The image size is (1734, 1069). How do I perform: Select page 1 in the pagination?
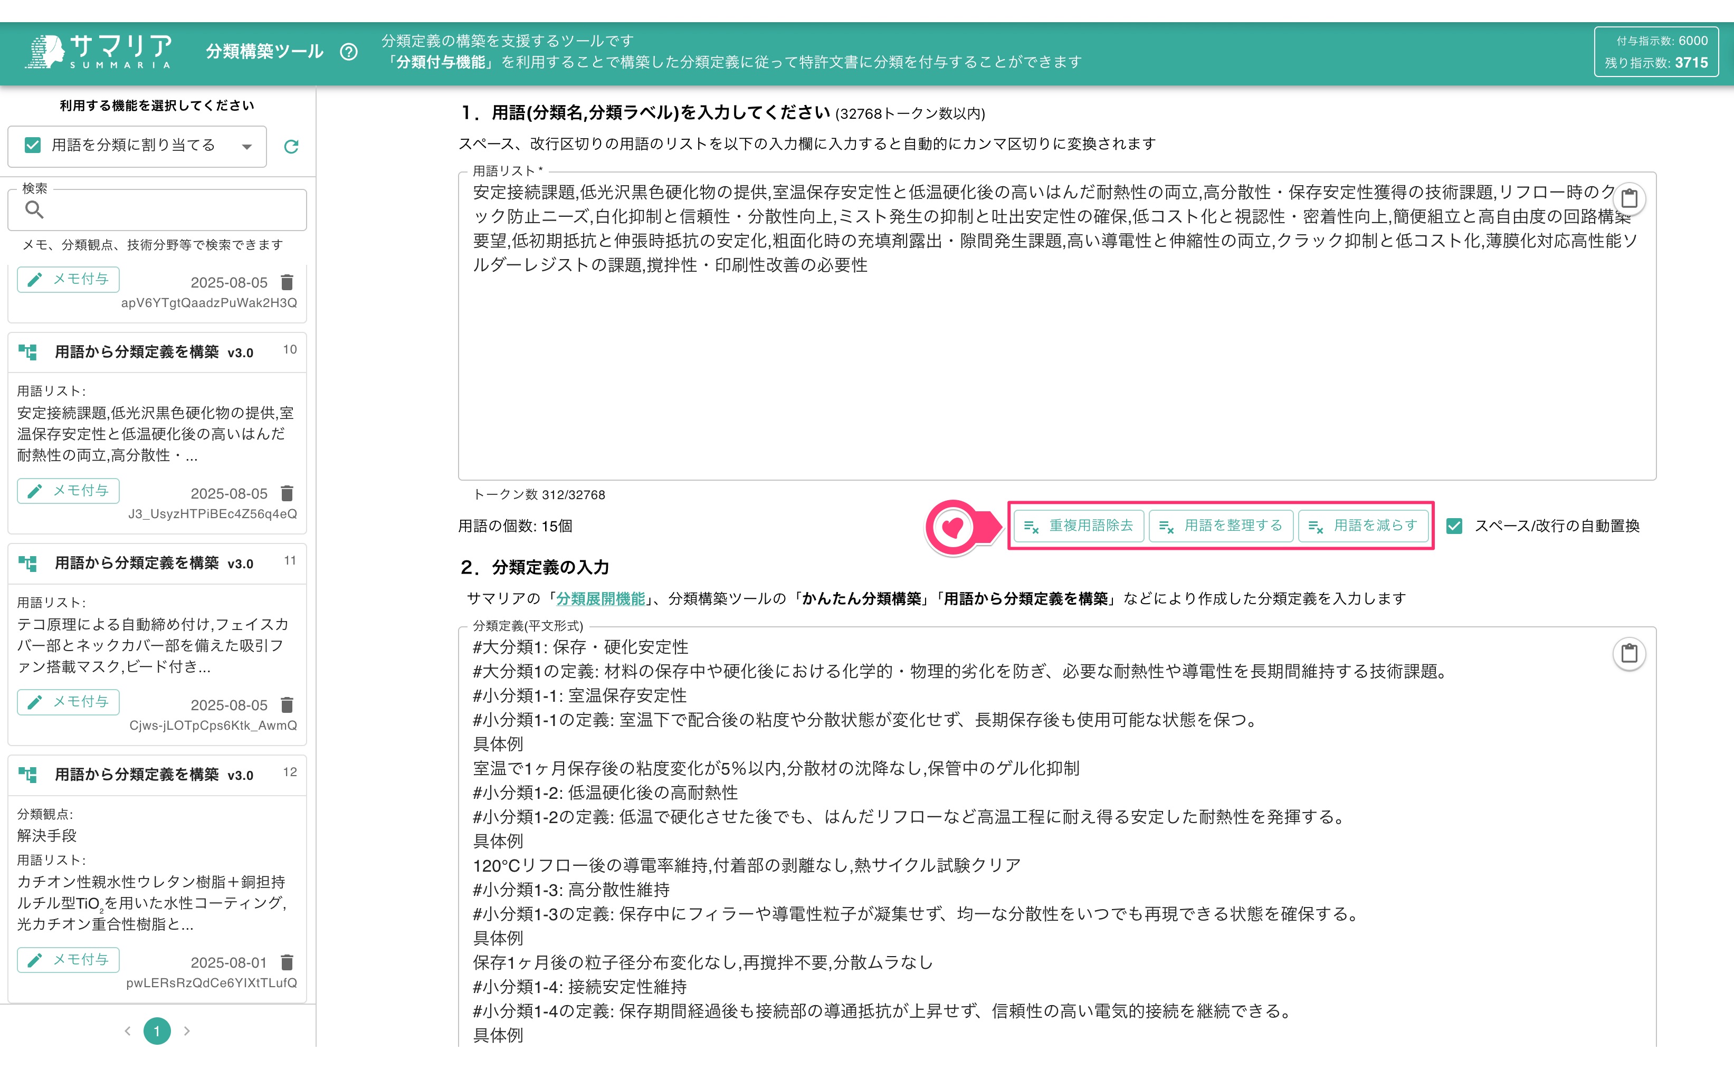[157, 1031]
